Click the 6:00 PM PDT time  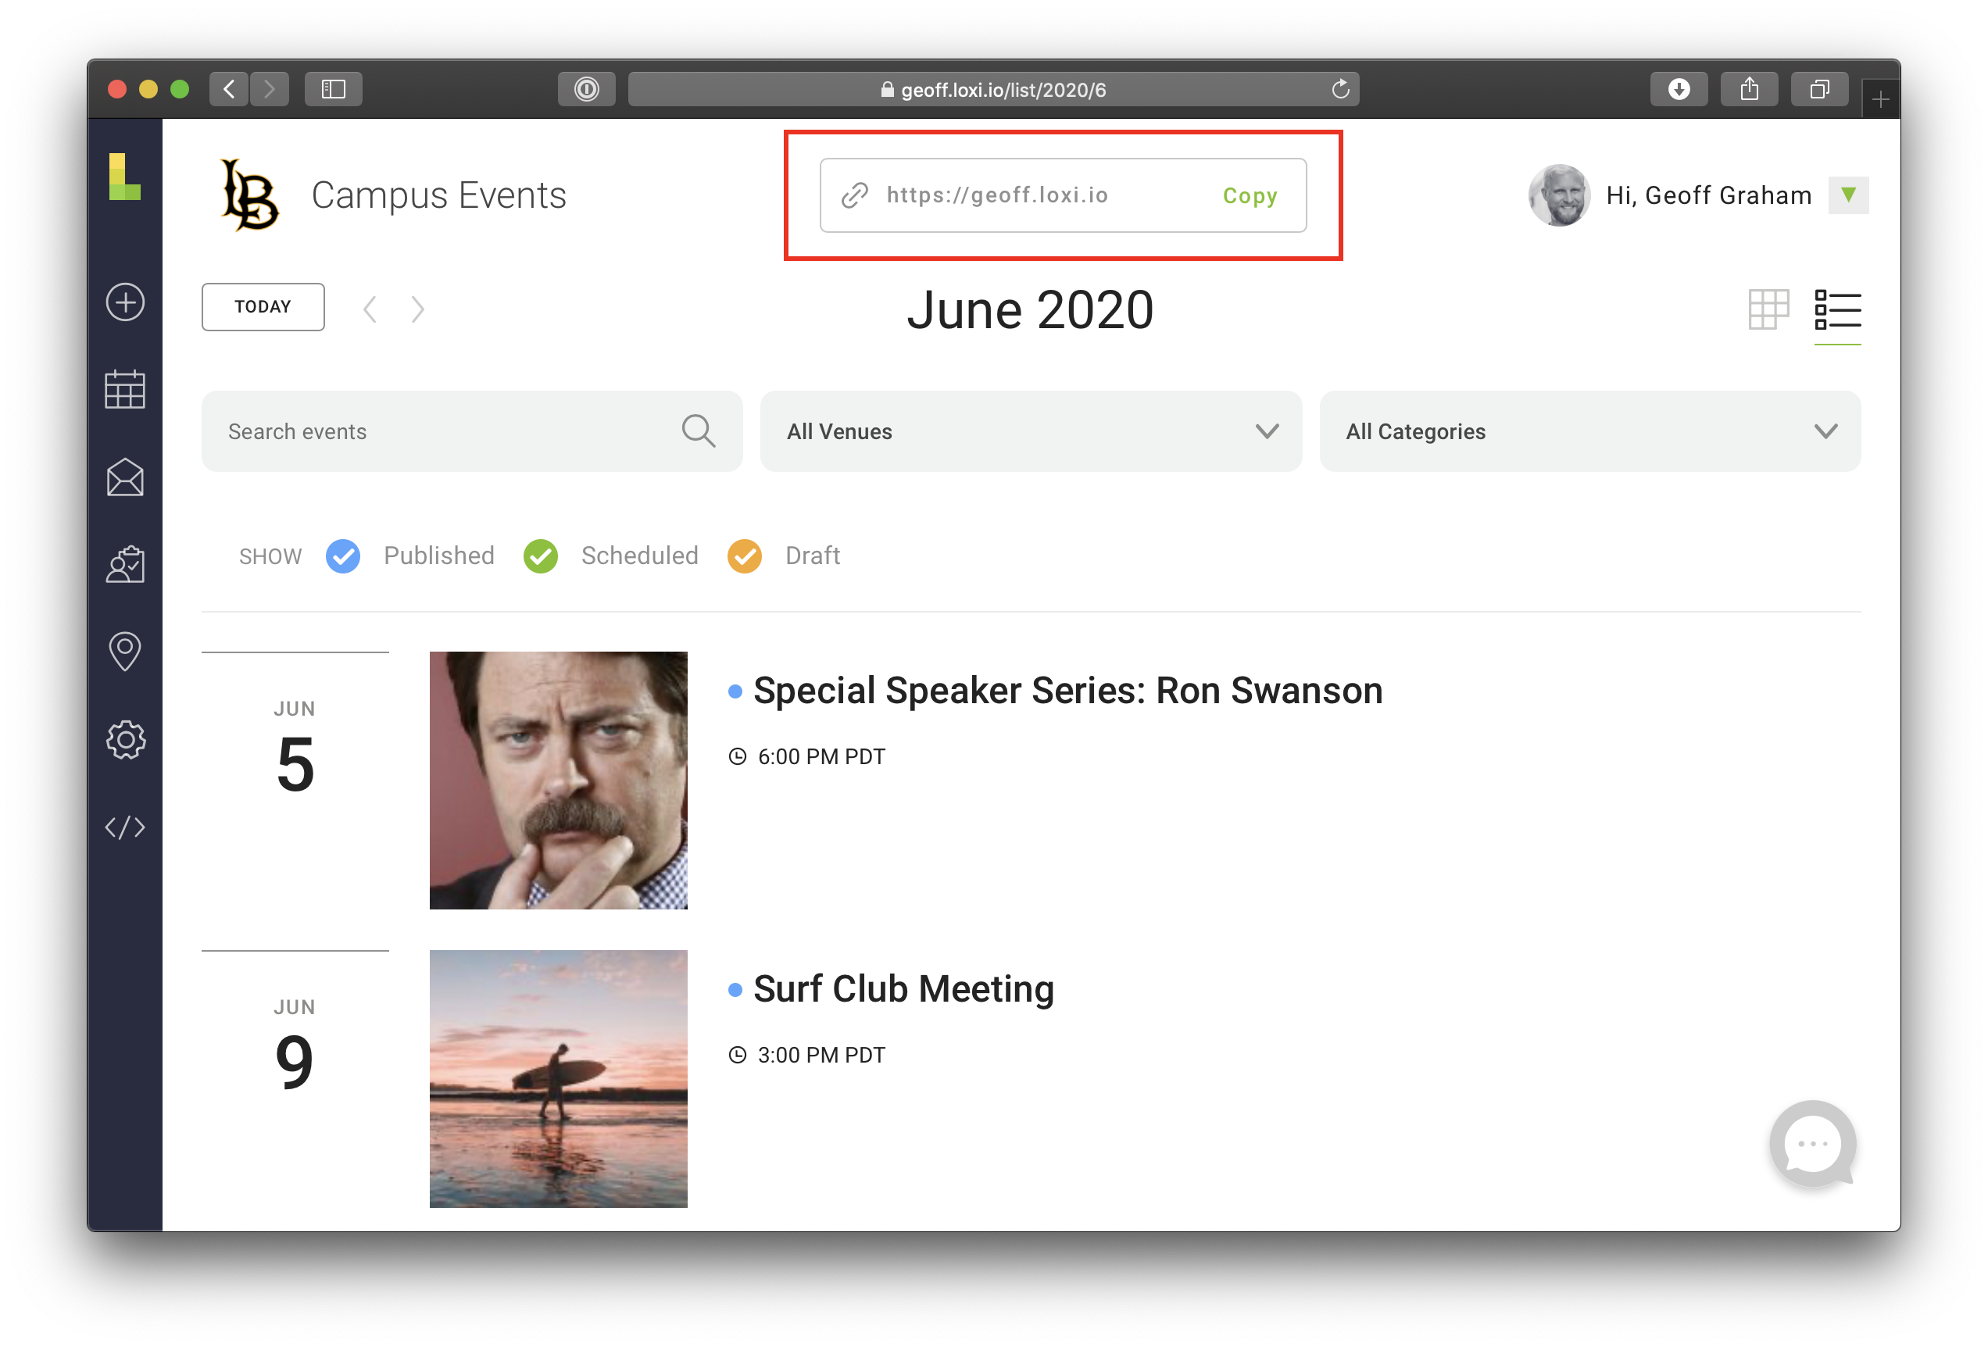pos(821,756)
